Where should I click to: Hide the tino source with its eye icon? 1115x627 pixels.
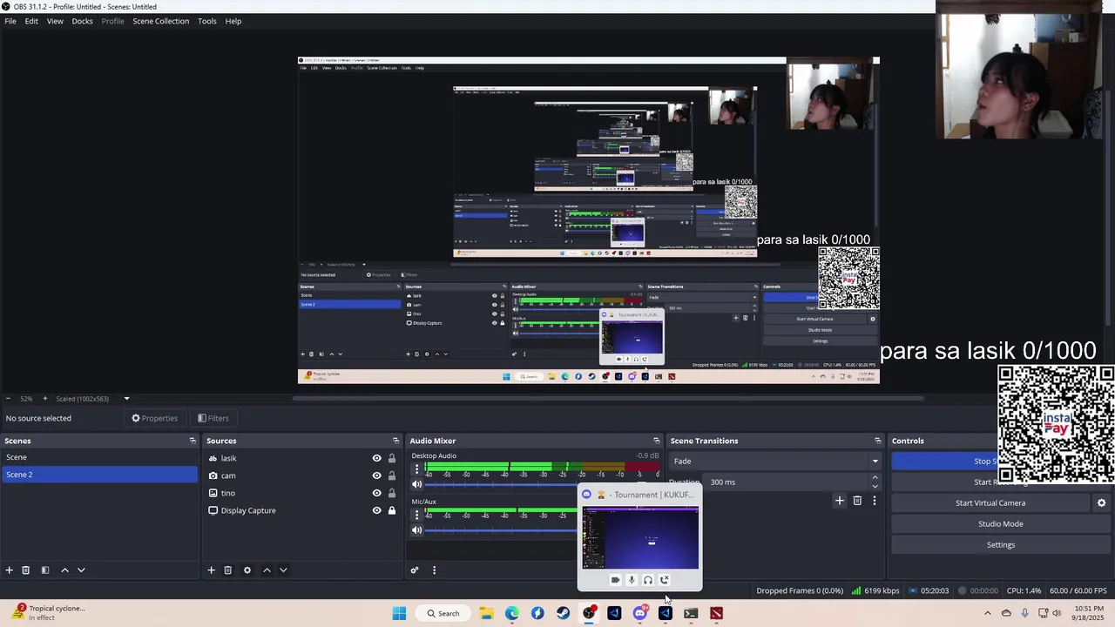coord(376,493)
